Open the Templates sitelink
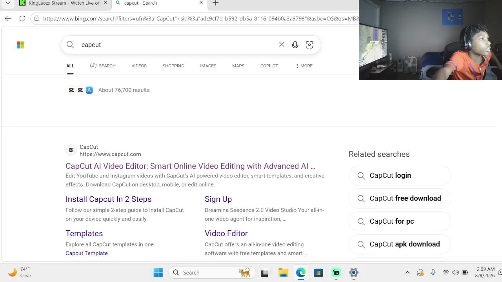Image resolution: width=502 pixels, height=282 pixels. point(84,233)
